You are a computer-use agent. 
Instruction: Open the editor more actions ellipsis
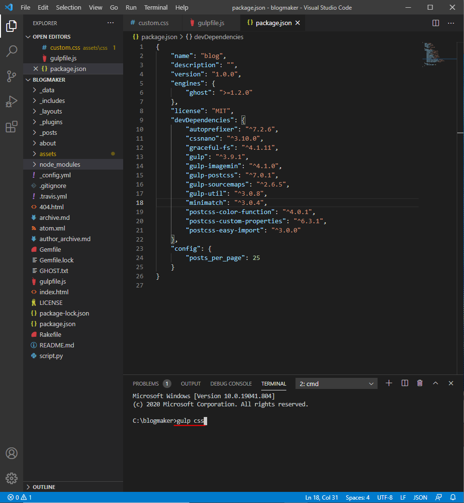[x=451, y=23]
